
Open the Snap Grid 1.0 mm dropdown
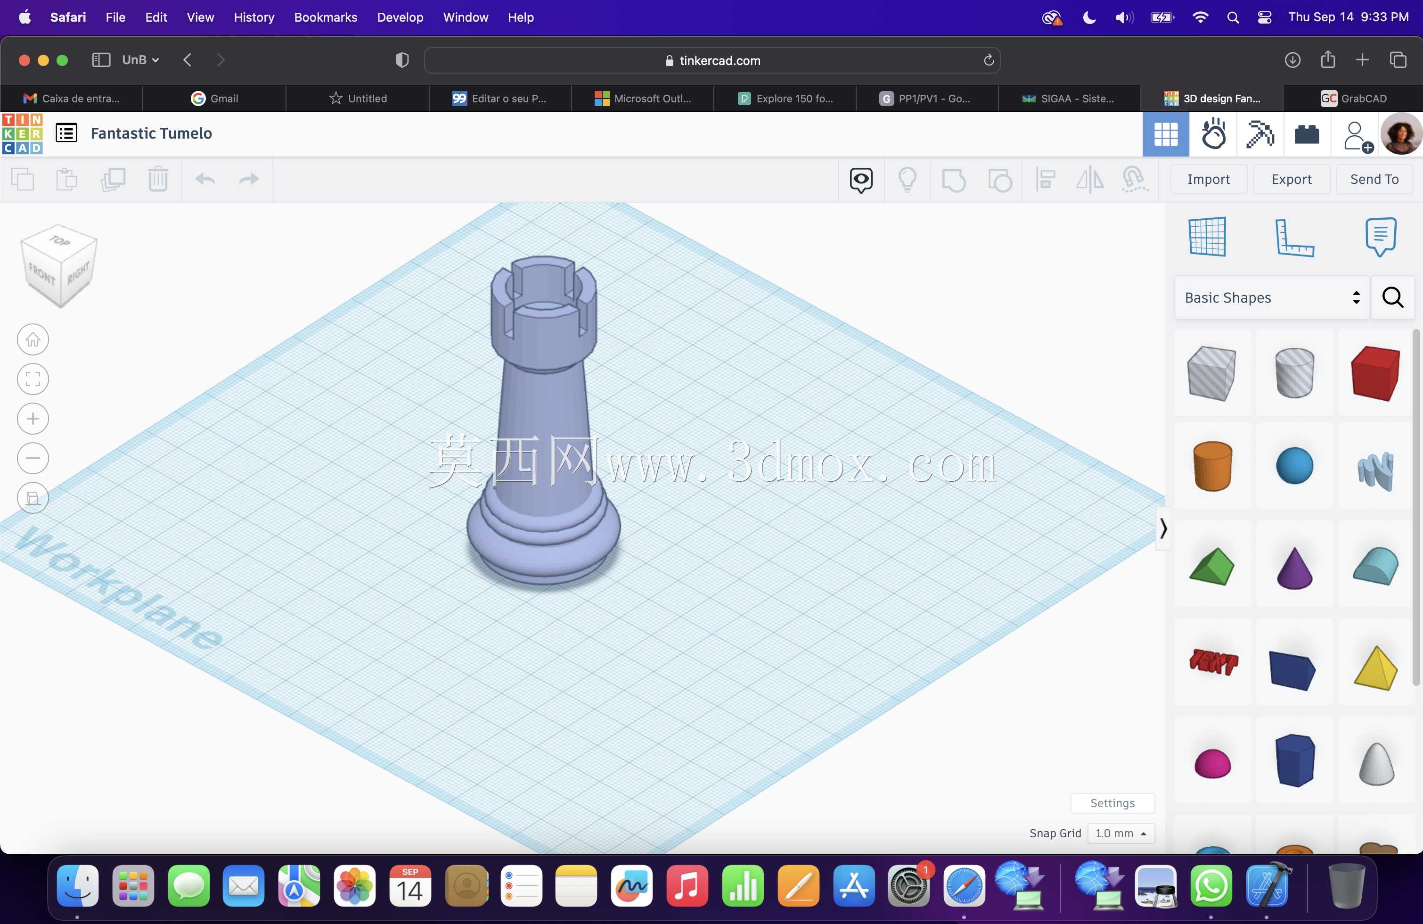tap(1121, 833)
